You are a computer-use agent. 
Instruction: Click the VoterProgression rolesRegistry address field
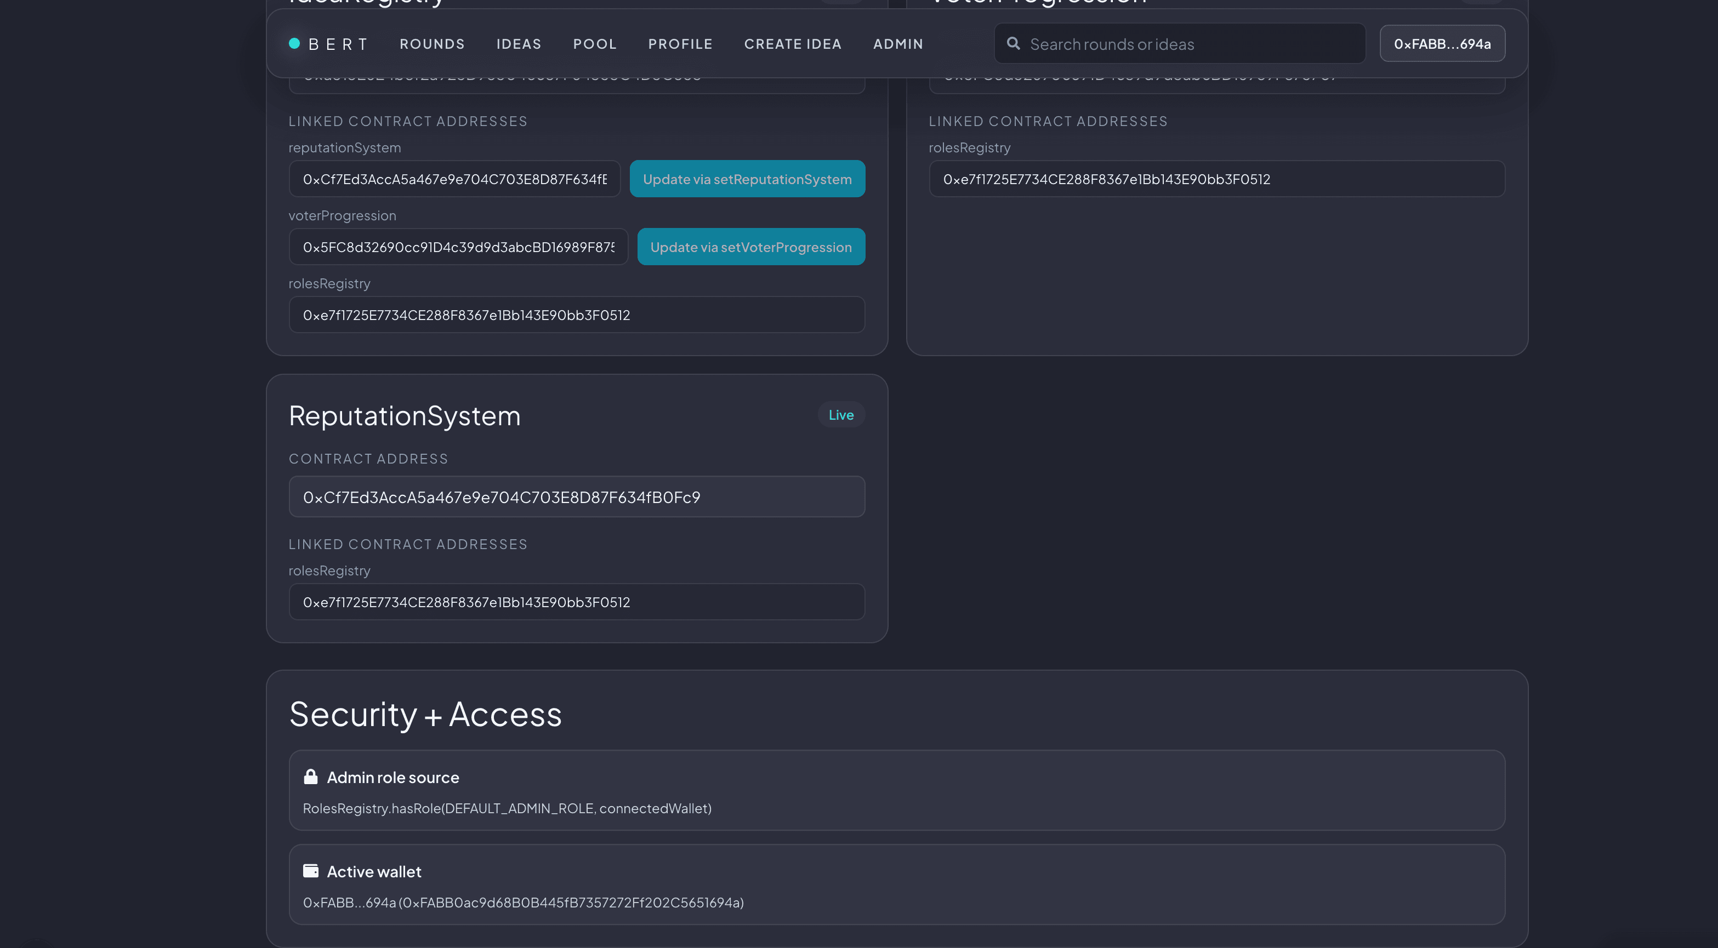point(1216,179)
